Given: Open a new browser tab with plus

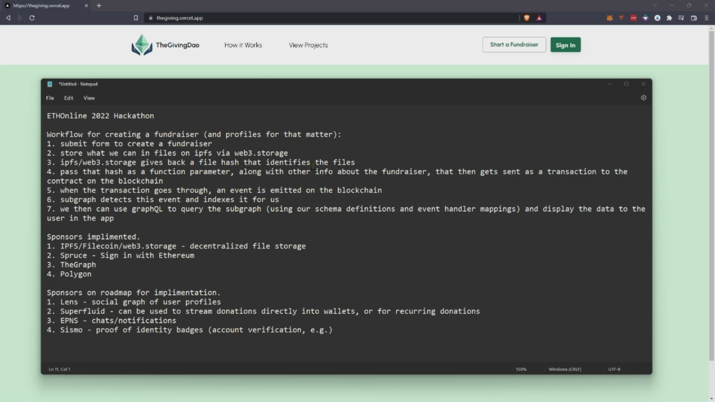Looking at the screenshot, I should 99,6.
